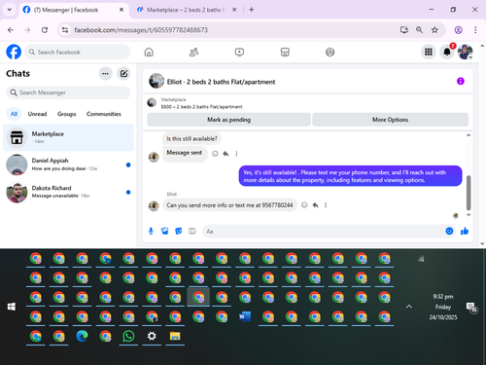
Task: Switch to Marketplace 2 beds 2 baths tab
Action: click(186, 10)
